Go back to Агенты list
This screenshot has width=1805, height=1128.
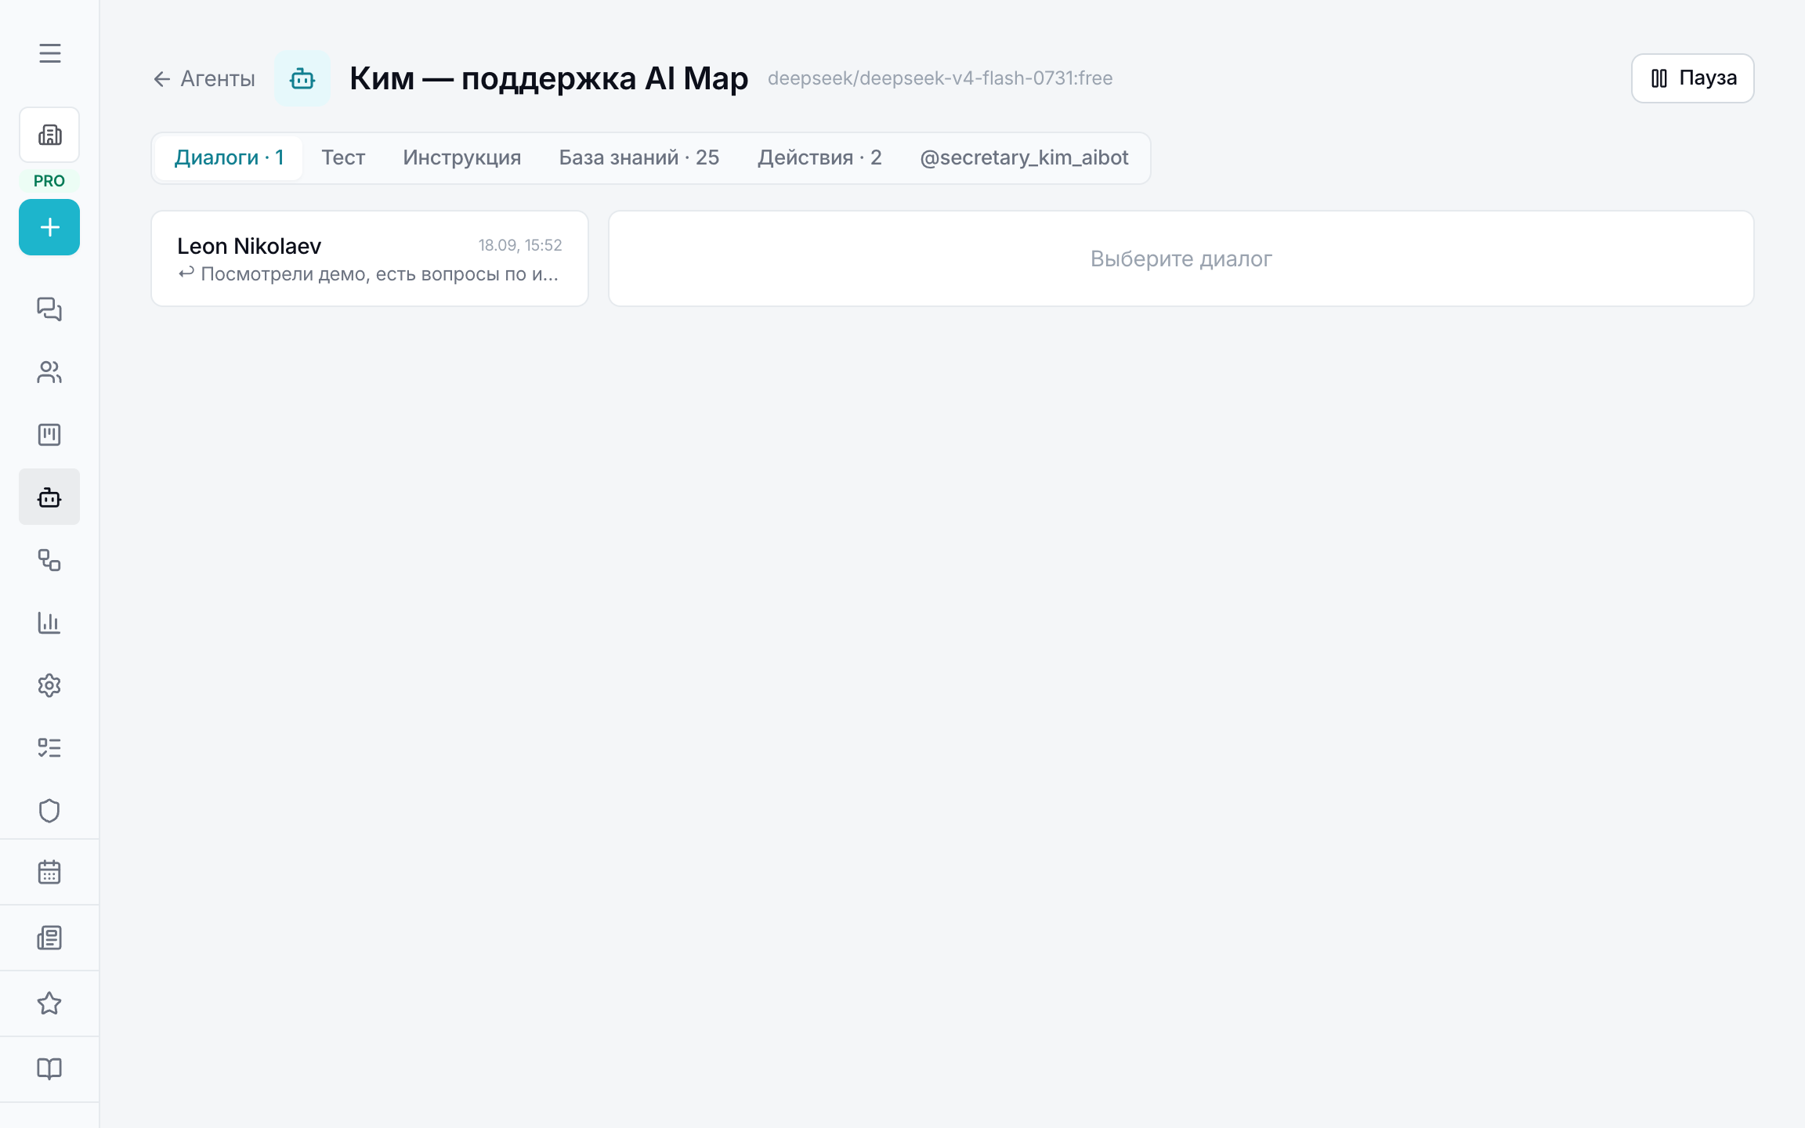[x=204, y=78]
